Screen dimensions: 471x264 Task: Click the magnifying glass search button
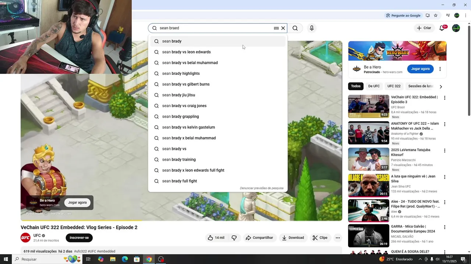pos(295,28)
